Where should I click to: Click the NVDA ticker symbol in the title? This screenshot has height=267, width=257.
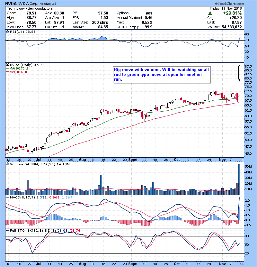pyautogui.click(x=11, y=4)
